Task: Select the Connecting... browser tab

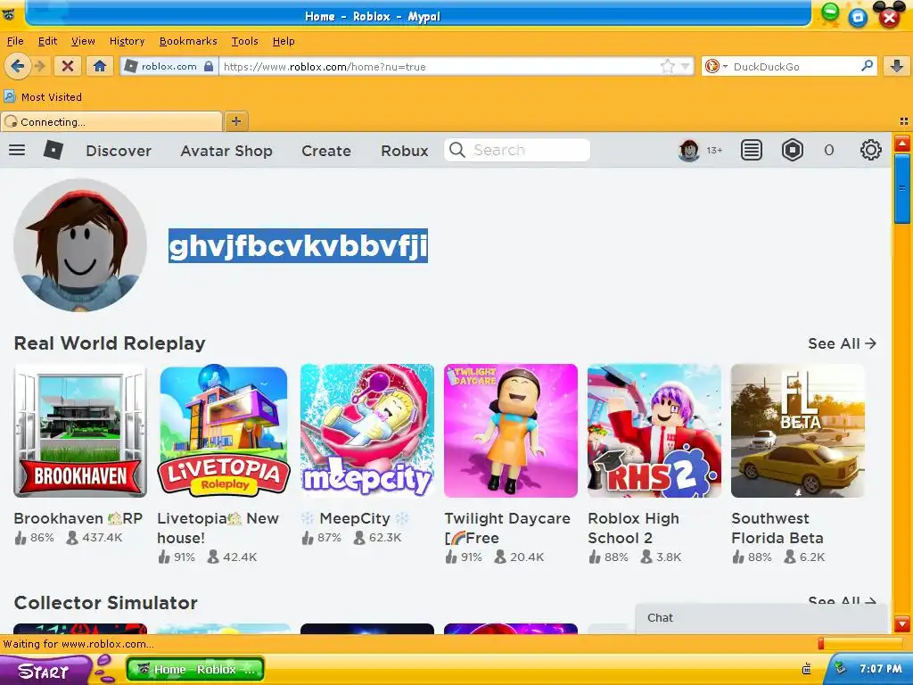Action: click(x=111, y=121)
